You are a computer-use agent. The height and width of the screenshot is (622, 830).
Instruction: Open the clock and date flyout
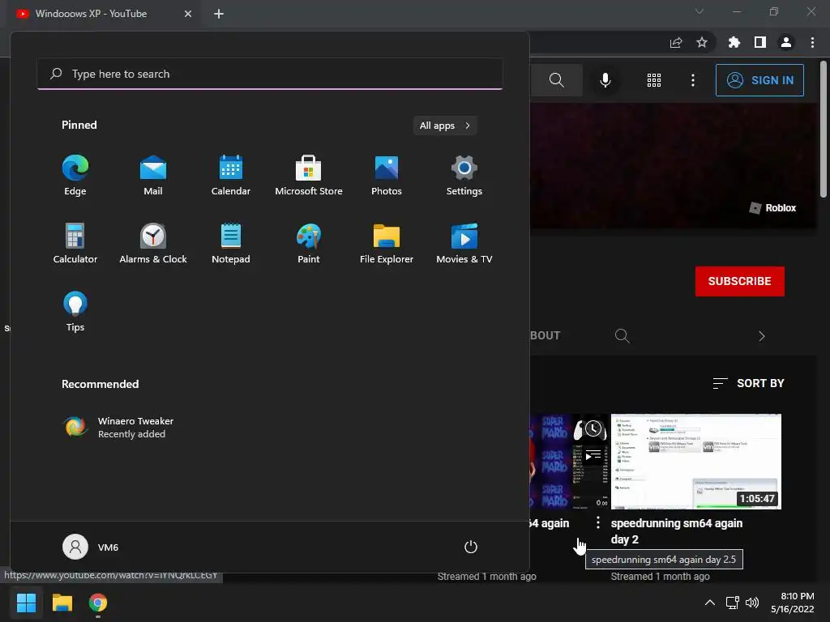pos(792,603)
